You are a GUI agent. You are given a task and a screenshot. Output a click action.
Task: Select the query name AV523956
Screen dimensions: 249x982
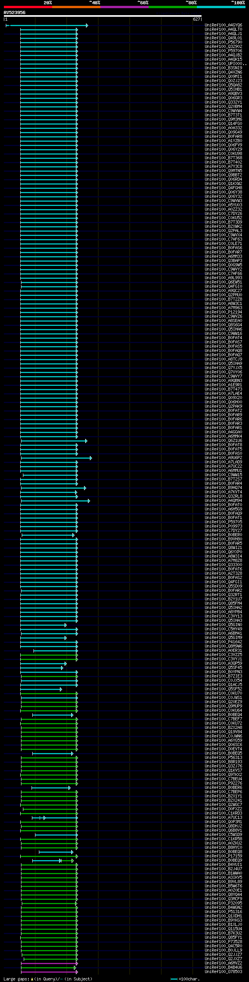[x=14, y=12]
